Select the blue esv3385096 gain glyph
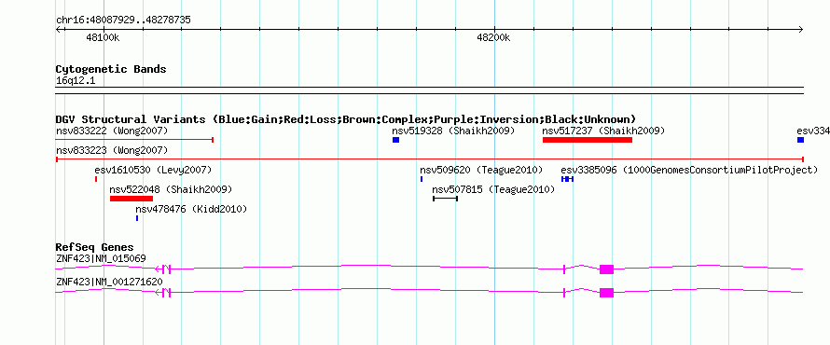This screenshot has width=830, height=345. click(x=567, y=179)
